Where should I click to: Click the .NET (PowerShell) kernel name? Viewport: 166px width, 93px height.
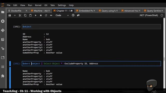pyautogui.click(x=149, y=16)
